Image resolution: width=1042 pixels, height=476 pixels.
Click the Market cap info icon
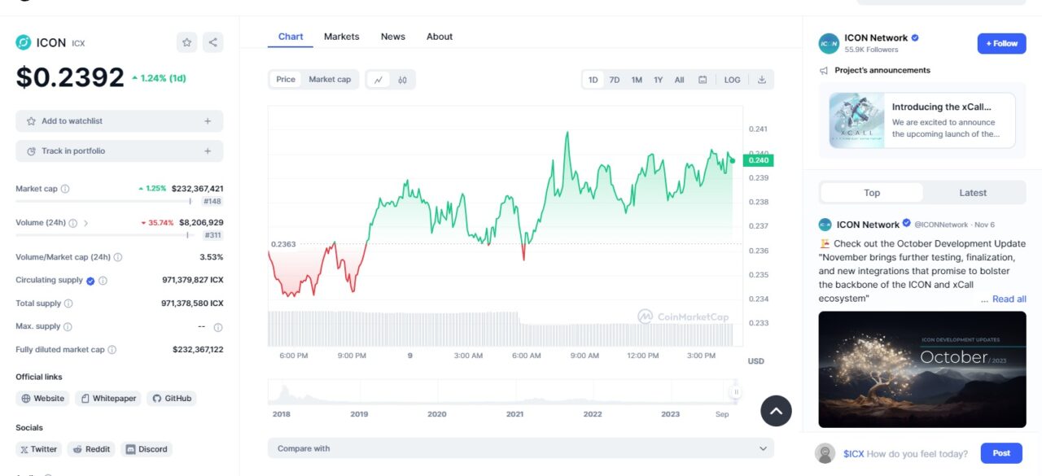(x=65, y=189)
